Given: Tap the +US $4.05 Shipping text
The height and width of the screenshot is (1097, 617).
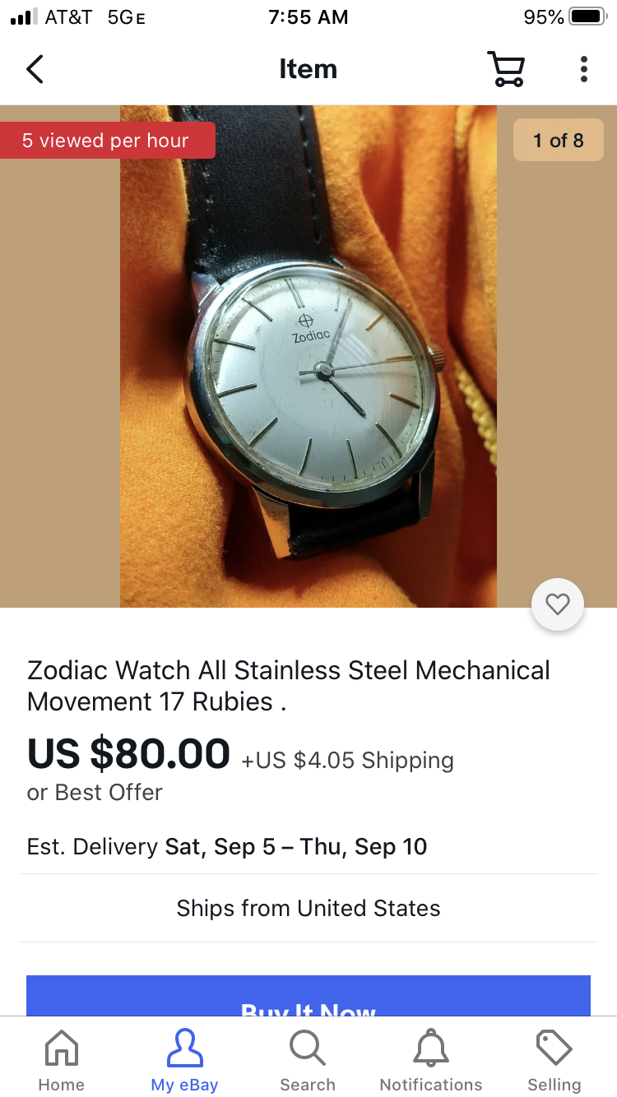Looking at the screenshot, I should (x=347, y=760).
